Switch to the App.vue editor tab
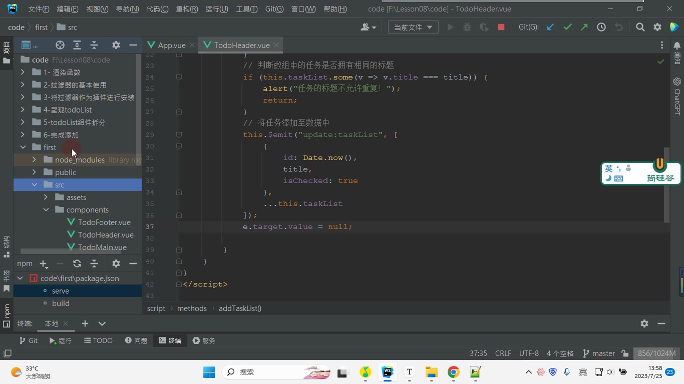This screenshot has height=384, width=684. [170, 45]
